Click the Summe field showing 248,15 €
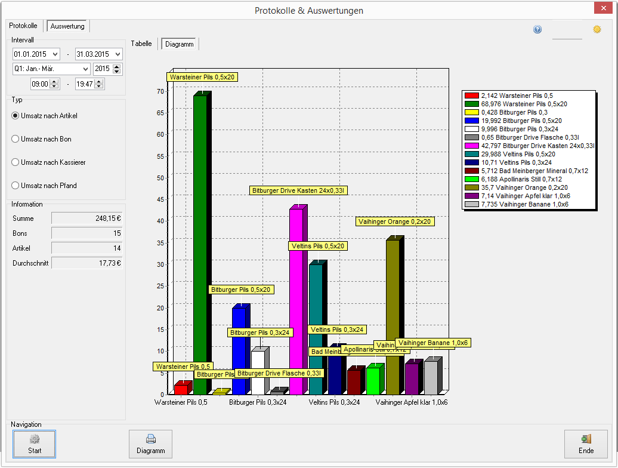618x468 pixels. coord(86,218)
